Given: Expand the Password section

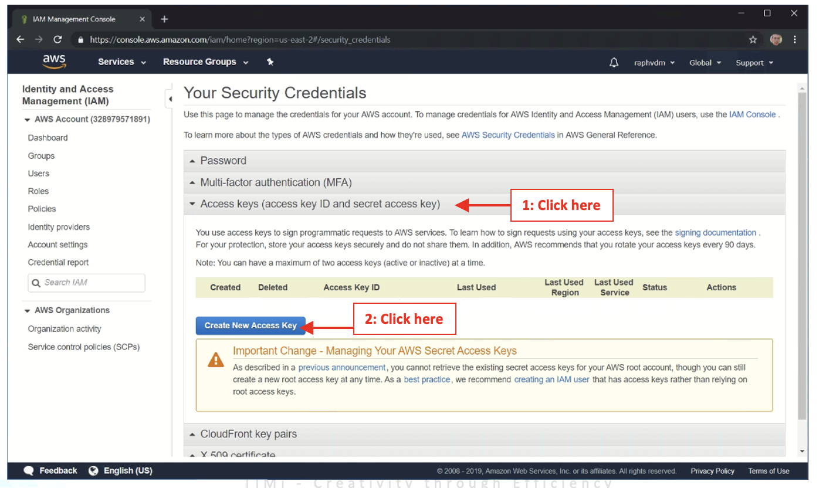Looking at the screenshot, I should click(x=223, y=161).
